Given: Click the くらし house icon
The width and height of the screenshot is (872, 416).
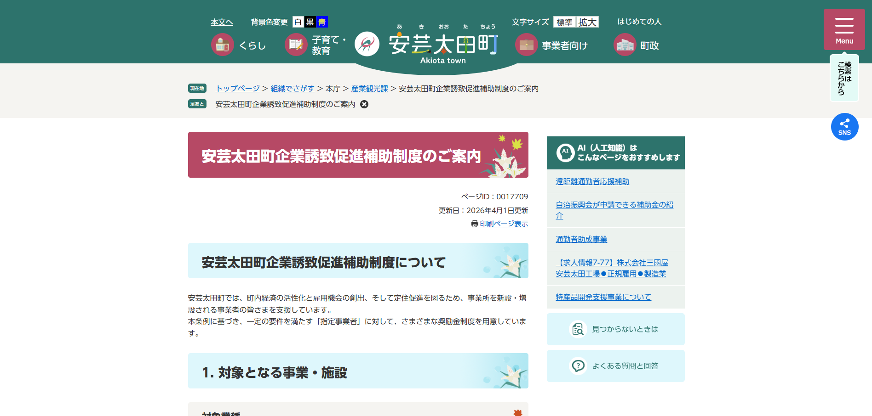Looking at the screenshot, I should click(223, 45).
